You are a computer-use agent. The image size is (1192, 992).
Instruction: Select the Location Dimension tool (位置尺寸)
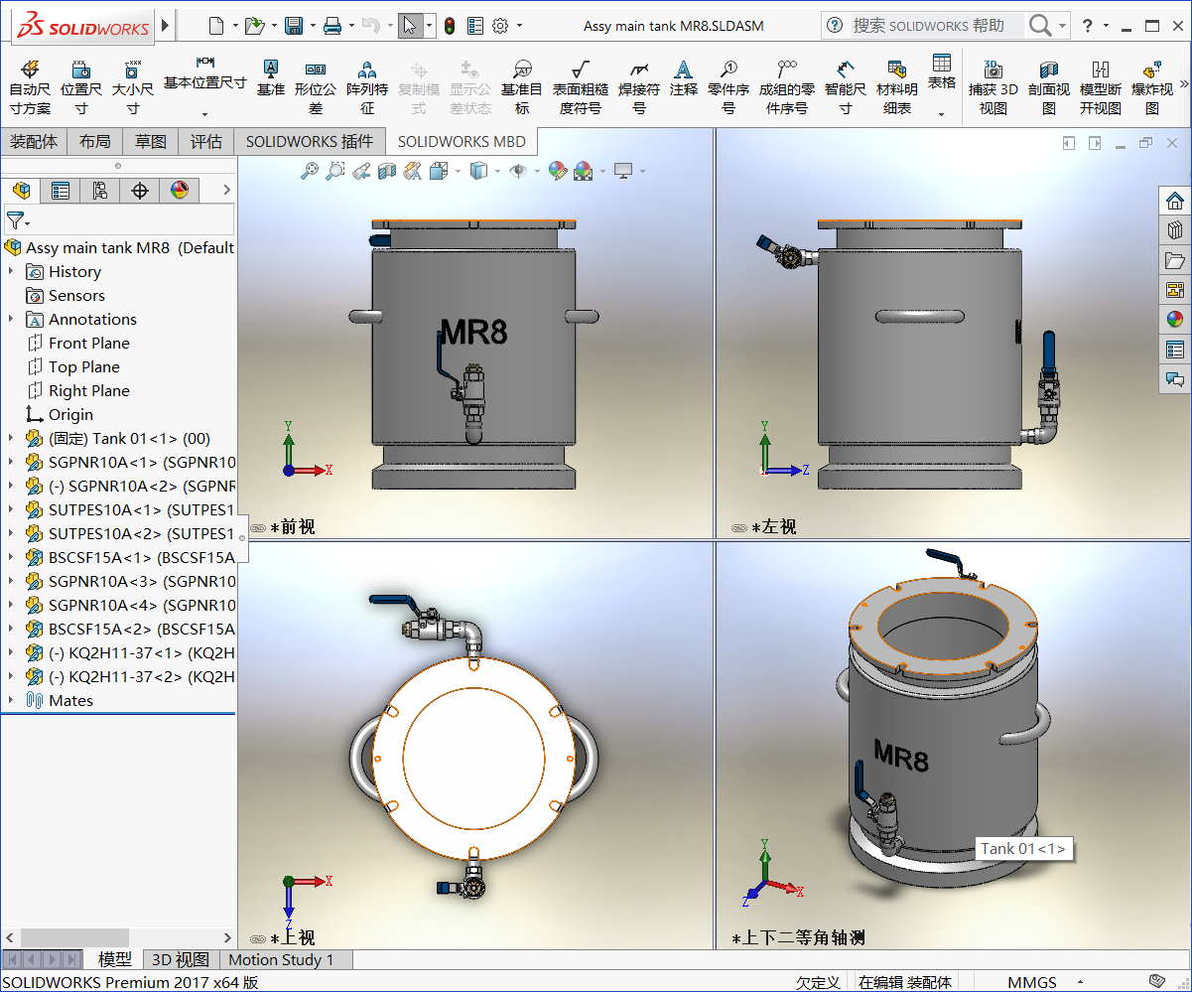click(x=81, y=87)
